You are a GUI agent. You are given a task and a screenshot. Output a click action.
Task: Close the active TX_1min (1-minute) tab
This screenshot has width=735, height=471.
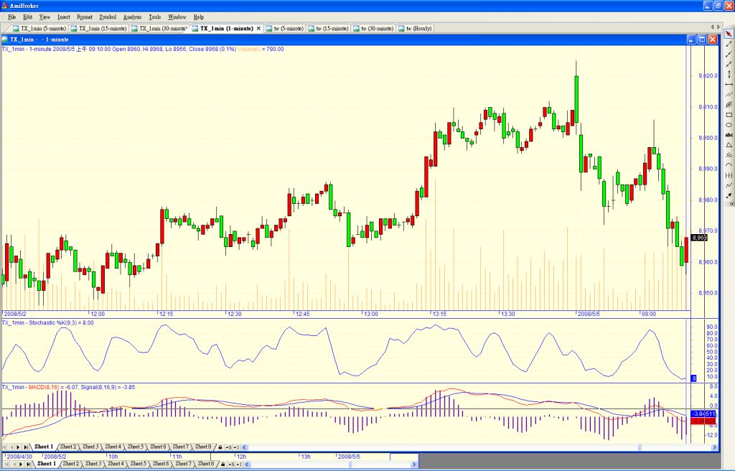(x=258, y=29)
